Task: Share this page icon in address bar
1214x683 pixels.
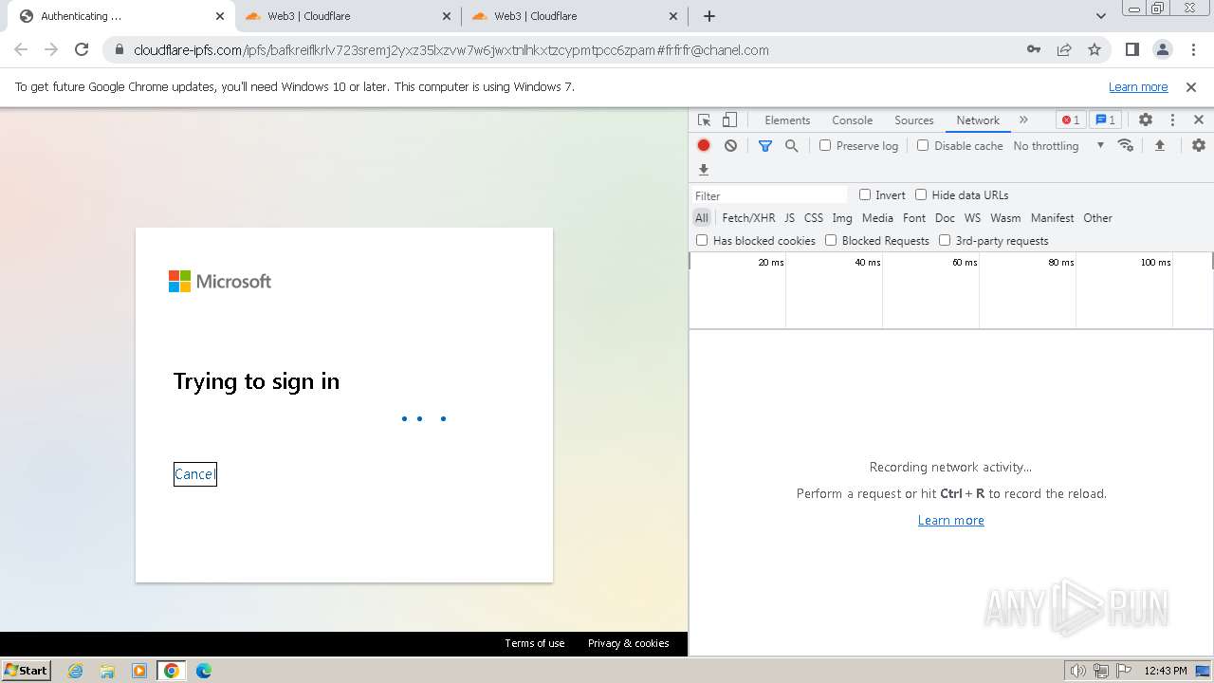Action: point(1064,50)
